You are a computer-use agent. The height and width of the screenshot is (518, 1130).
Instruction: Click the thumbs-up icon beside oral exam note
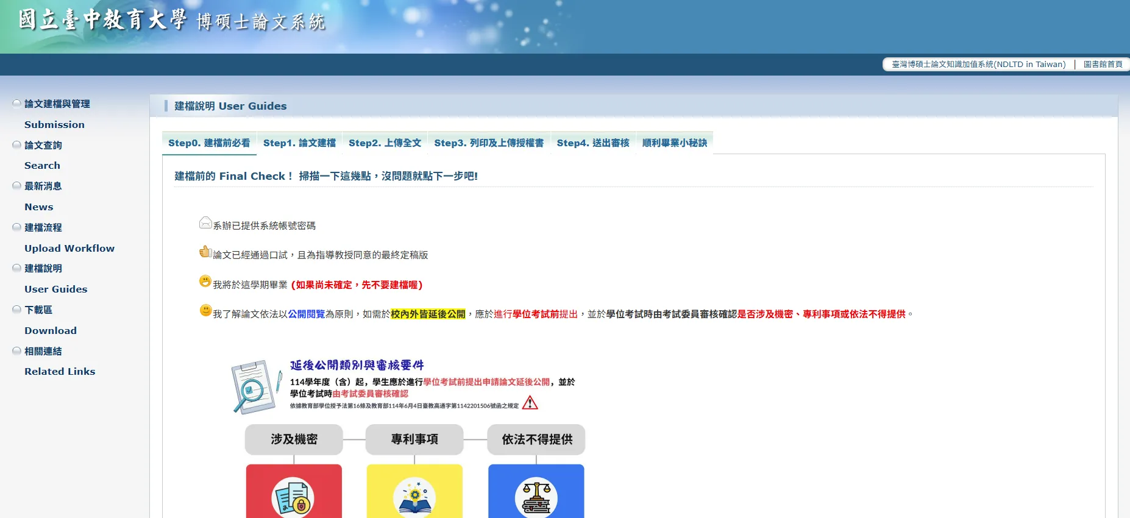point(205,252)
